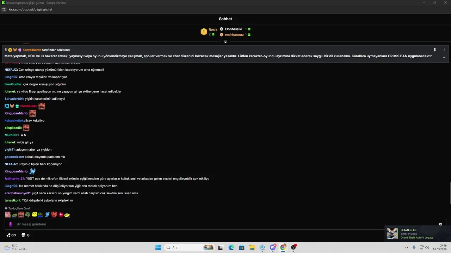
Task: Open channel points infinity icon
Action: click(x=11, y=235)
